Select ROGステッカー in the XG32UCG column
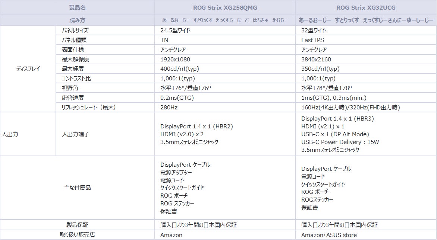This screenshot has height=240, width=437. point(317,200)
